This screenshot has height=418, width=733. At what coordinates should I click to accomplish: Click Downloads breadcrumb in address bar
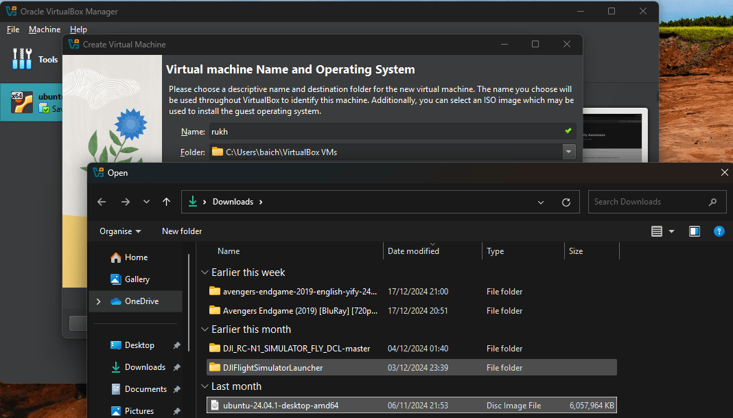[x=233, y=202]
